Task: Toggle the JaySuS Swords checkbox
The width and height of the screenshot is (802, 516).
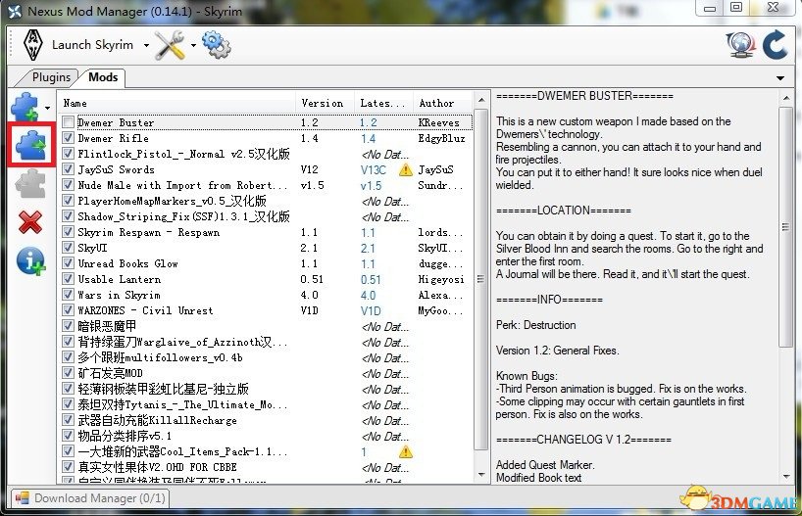Action: (x=68, y=169)
